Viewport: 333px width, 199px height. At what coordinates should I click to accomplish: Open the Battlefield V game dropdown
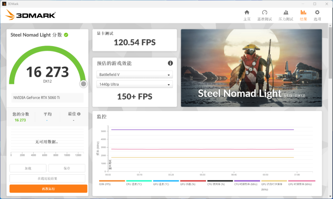coord(135,75)
